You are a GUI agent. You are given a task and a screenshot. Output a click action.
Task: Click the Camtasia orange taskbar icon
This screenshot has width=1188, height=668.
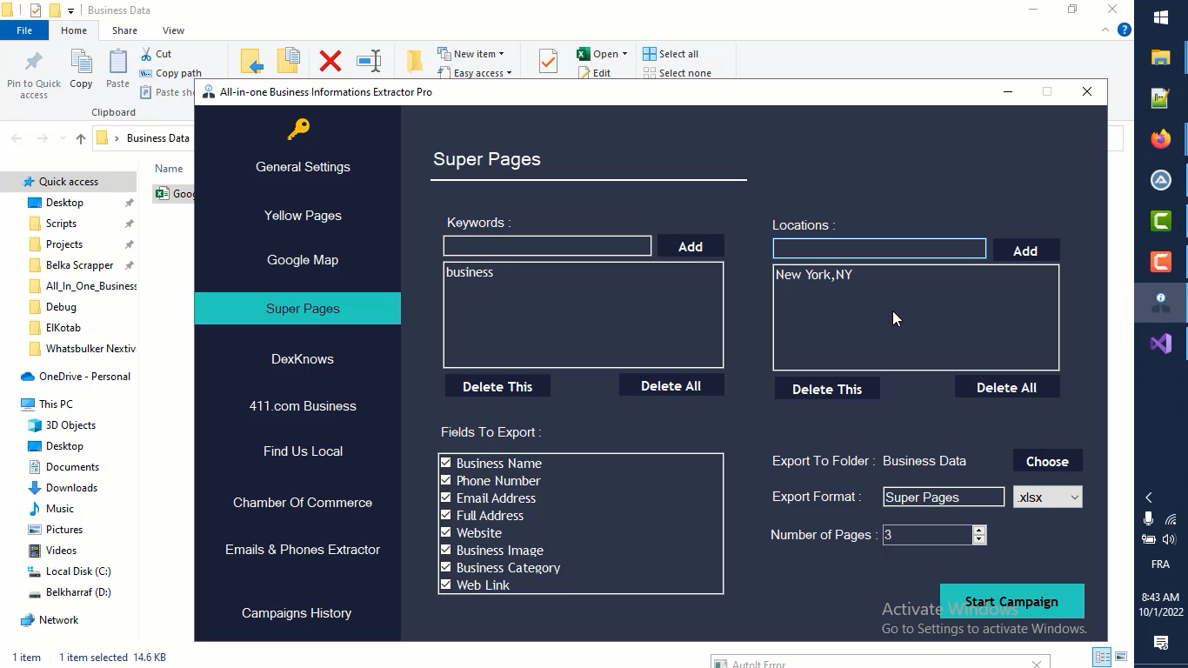point(1160,261)
